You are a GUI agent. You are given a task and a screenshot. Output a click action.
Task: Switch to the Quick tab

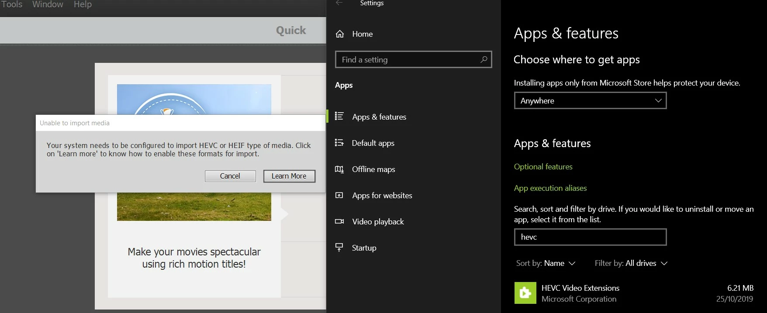coord(291,30)
